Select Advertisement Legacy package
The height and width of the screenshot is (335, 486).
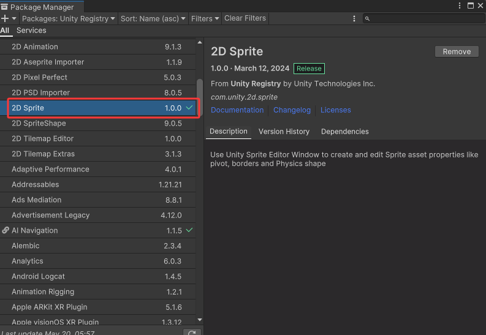97,215
